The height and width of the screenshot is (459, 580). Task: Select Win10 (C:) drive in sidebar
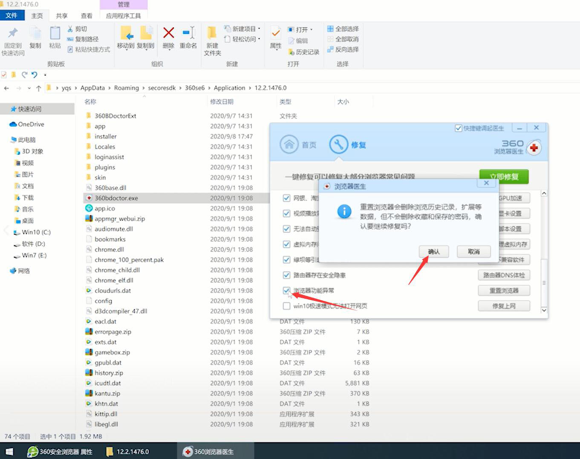[32, 232]
